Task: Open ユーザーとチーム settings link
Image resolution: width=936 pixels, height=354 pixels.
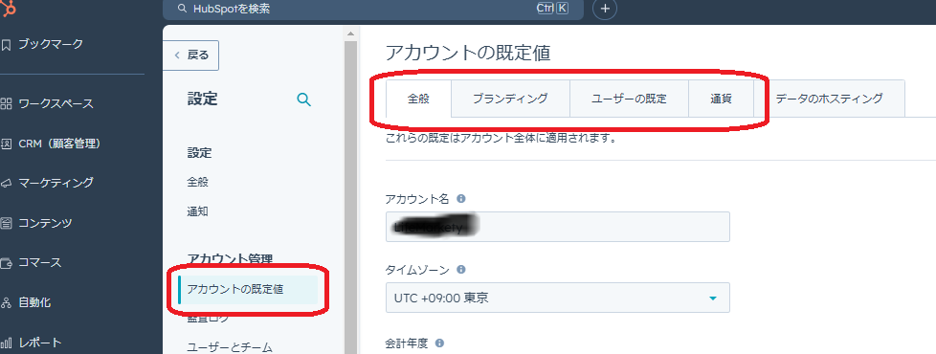Action: tap(230, 347)
